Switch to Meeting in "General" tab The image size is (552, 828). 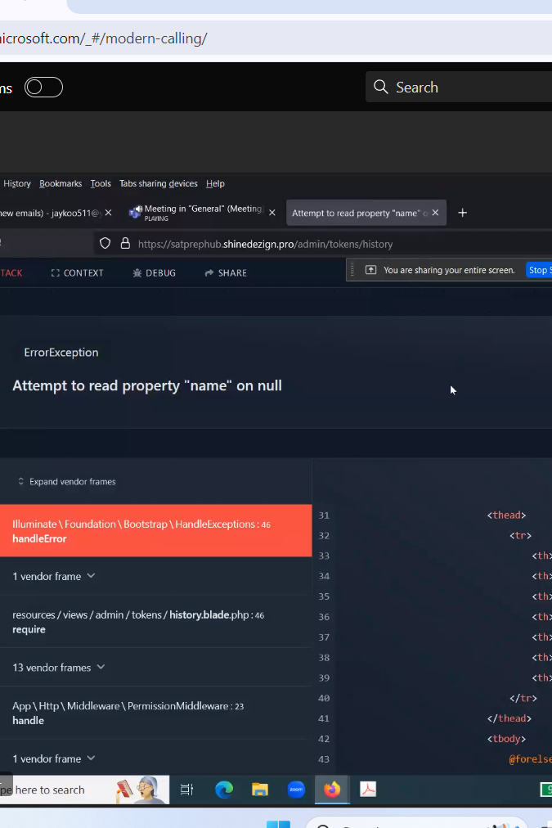tap(203, 212)
